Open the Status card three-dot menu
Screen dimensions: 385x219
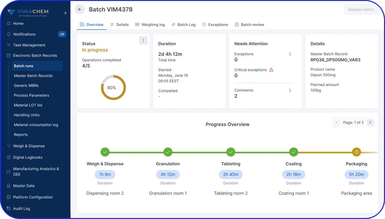[x=143, y=40]
